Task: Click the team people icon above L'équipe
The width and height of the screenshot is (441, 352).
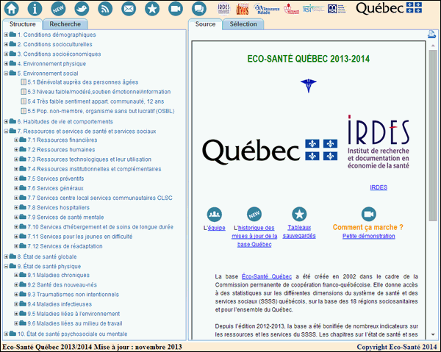Action: [x=215, y=215]
